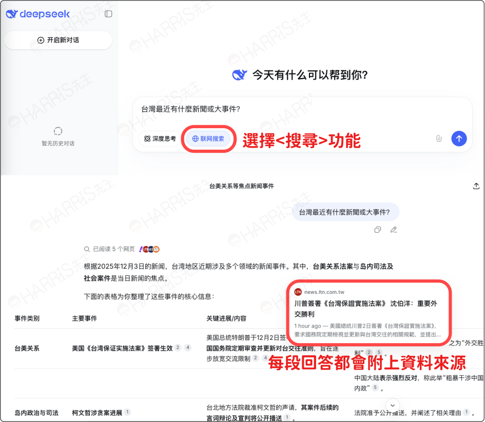485x422 pixels.
Task: Send the message with blue arrow icon
Action: tap(459, 138)
